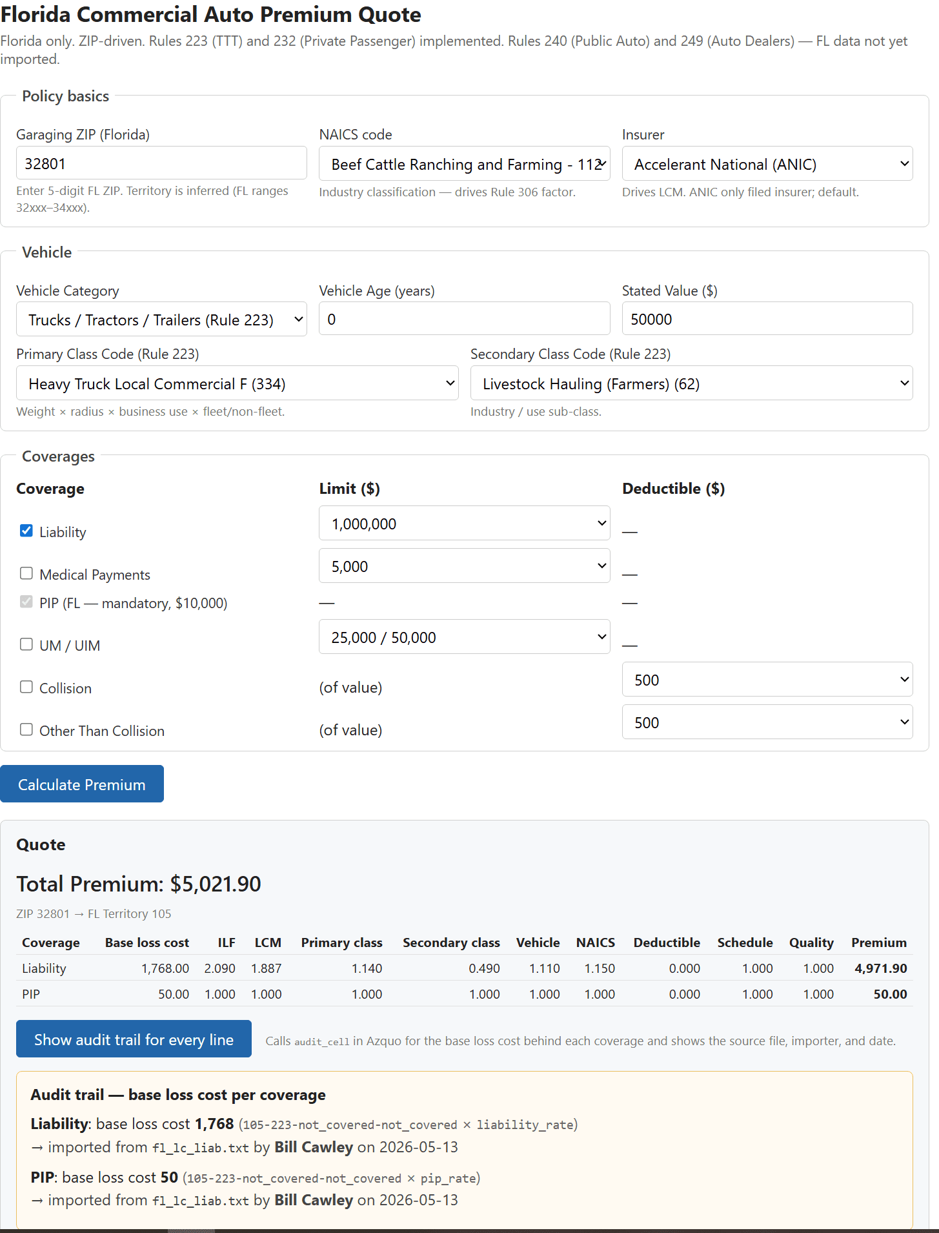Open the Liability limit dropdown
The width and height of the screenshot is (939, 1233).
[465, 524]
